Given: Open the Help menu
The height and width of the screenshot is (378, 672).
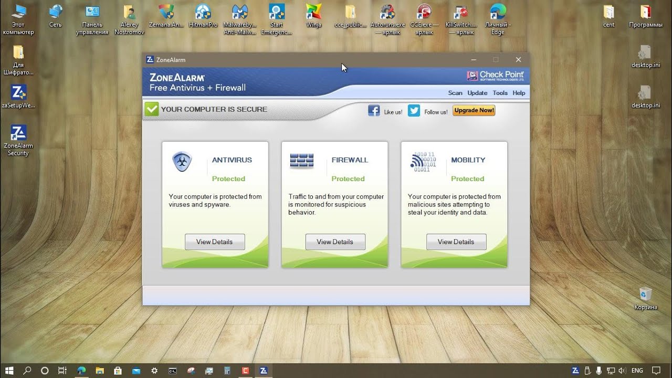Looking at the screenshot, I should click(x=519, y=93).
